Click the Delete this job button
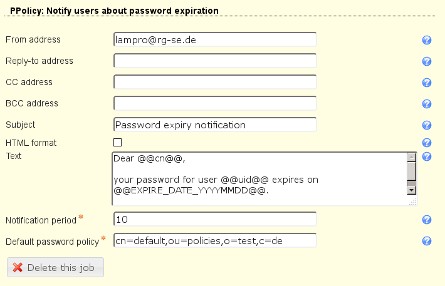 (x=55, y=268)
